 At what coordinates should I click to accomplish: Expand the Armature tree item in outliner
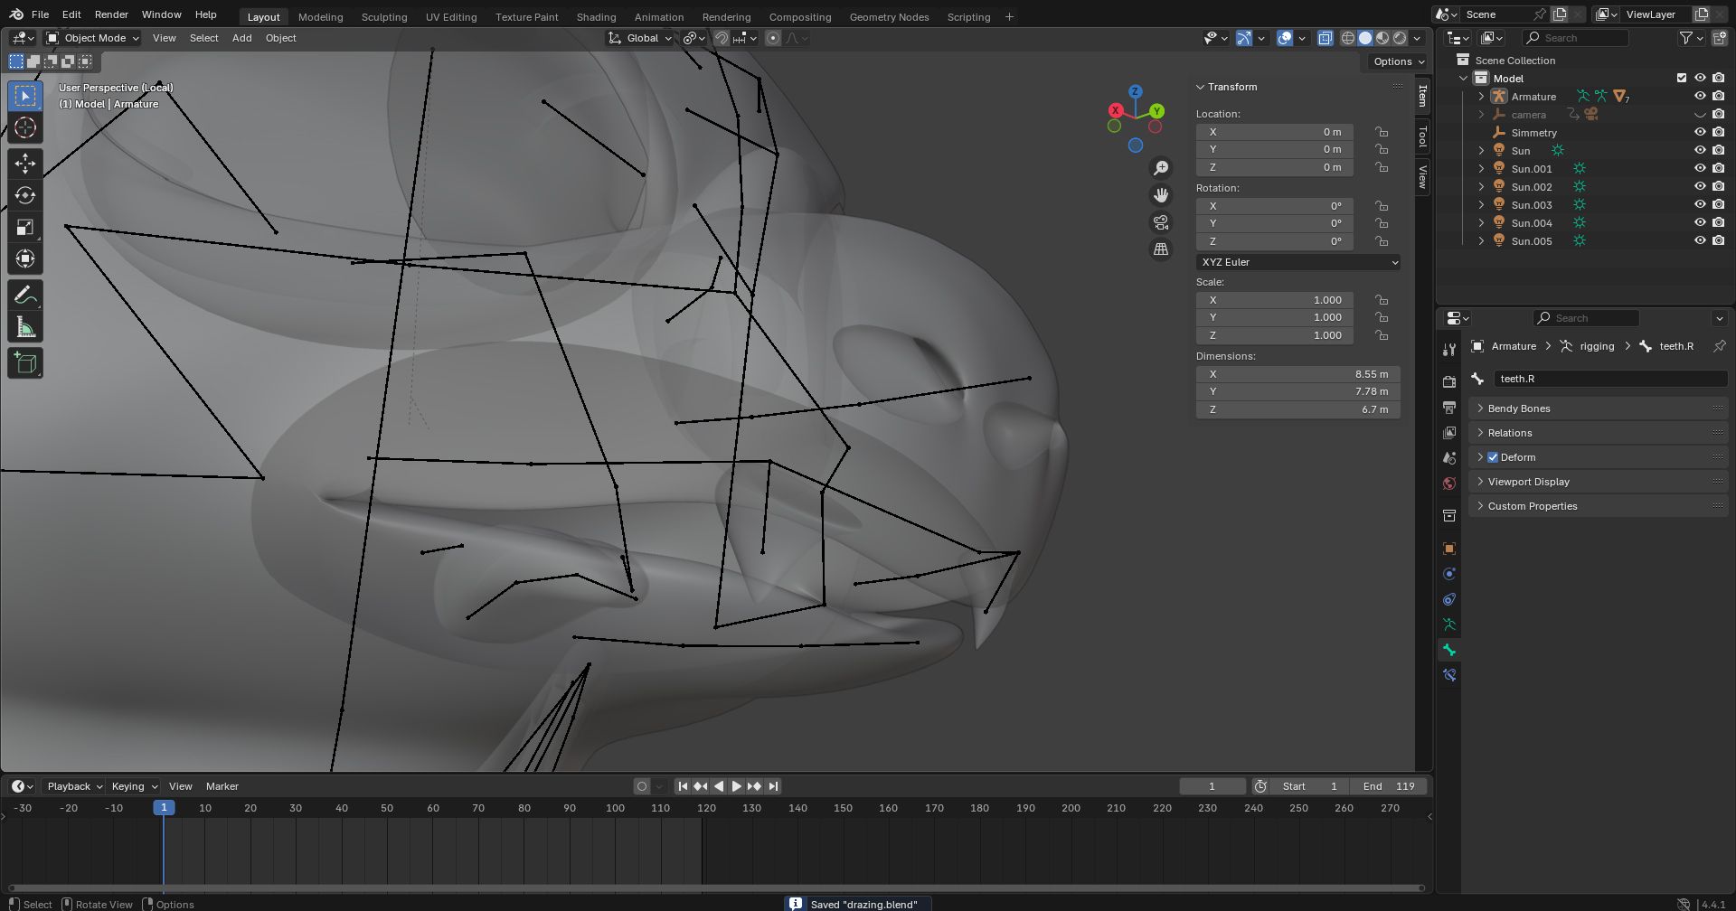(1481, 97)
